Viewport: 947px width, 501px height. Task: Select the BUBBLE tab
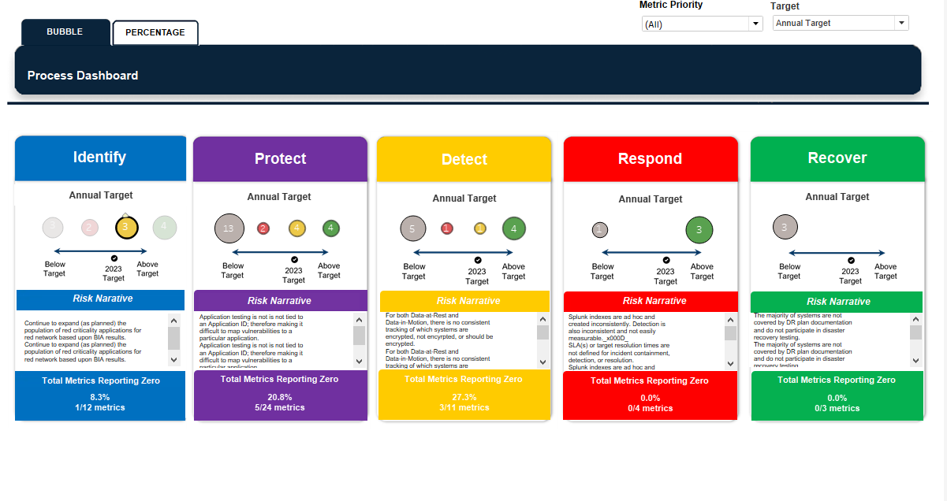[65, 32]
